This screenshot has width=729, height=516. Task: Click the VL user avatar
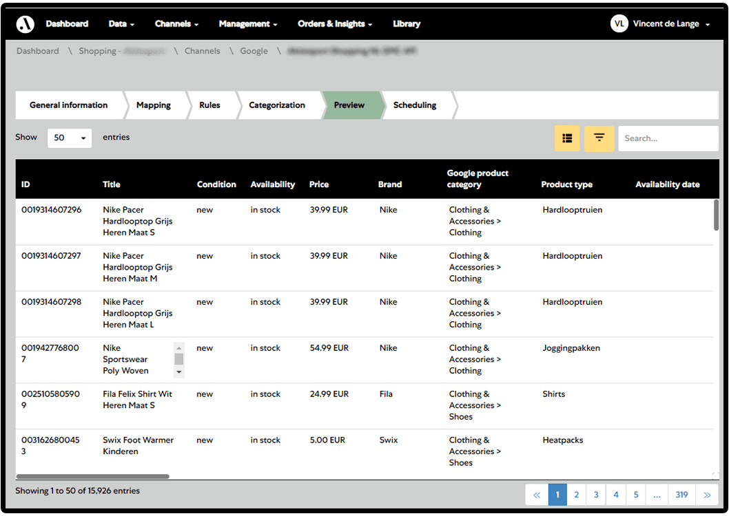point(619,23)
